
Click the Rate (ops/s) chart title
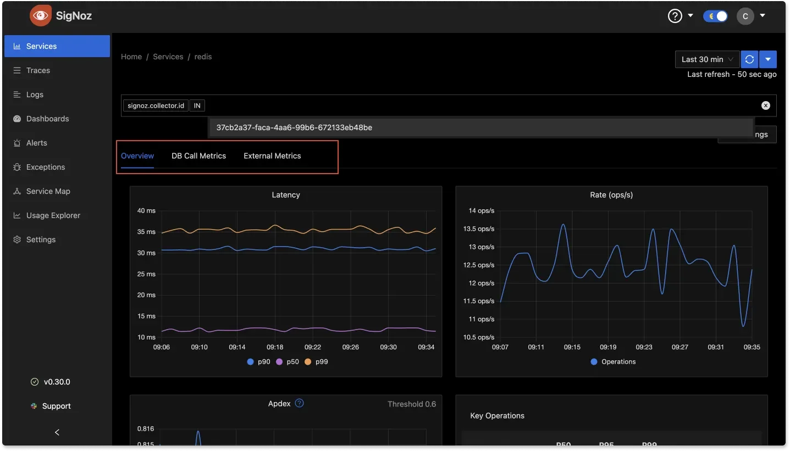(611, 195)
